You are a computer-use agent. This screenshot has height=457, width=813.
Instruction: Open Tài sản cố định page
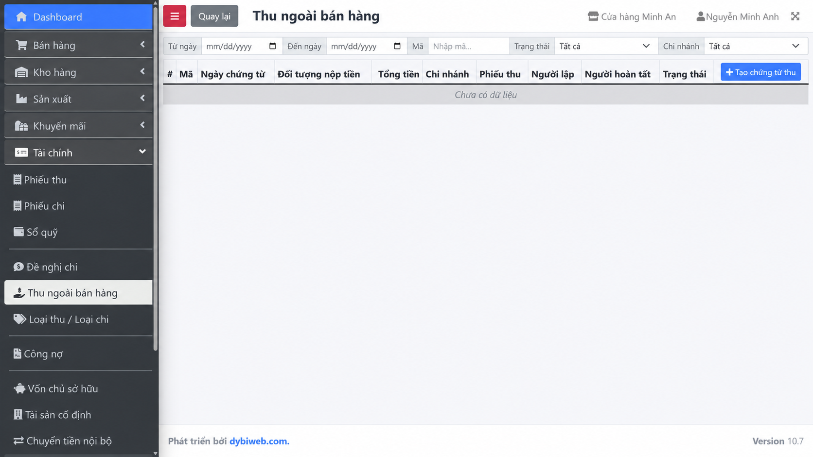pos(78,415)
